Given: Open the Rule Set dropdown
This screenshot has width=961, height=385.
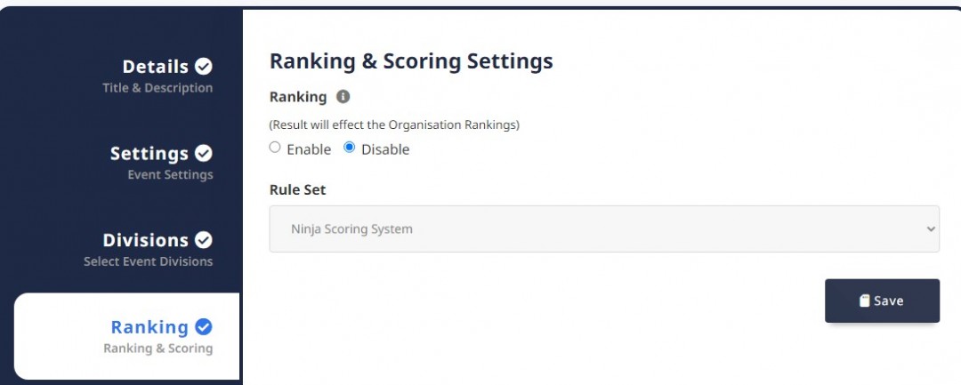Looking at the screenshot, I should 604,229.
